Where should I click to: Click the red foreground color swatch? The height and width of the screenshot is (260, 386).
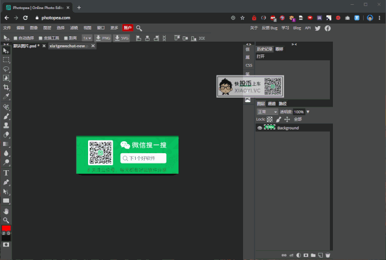6,228
